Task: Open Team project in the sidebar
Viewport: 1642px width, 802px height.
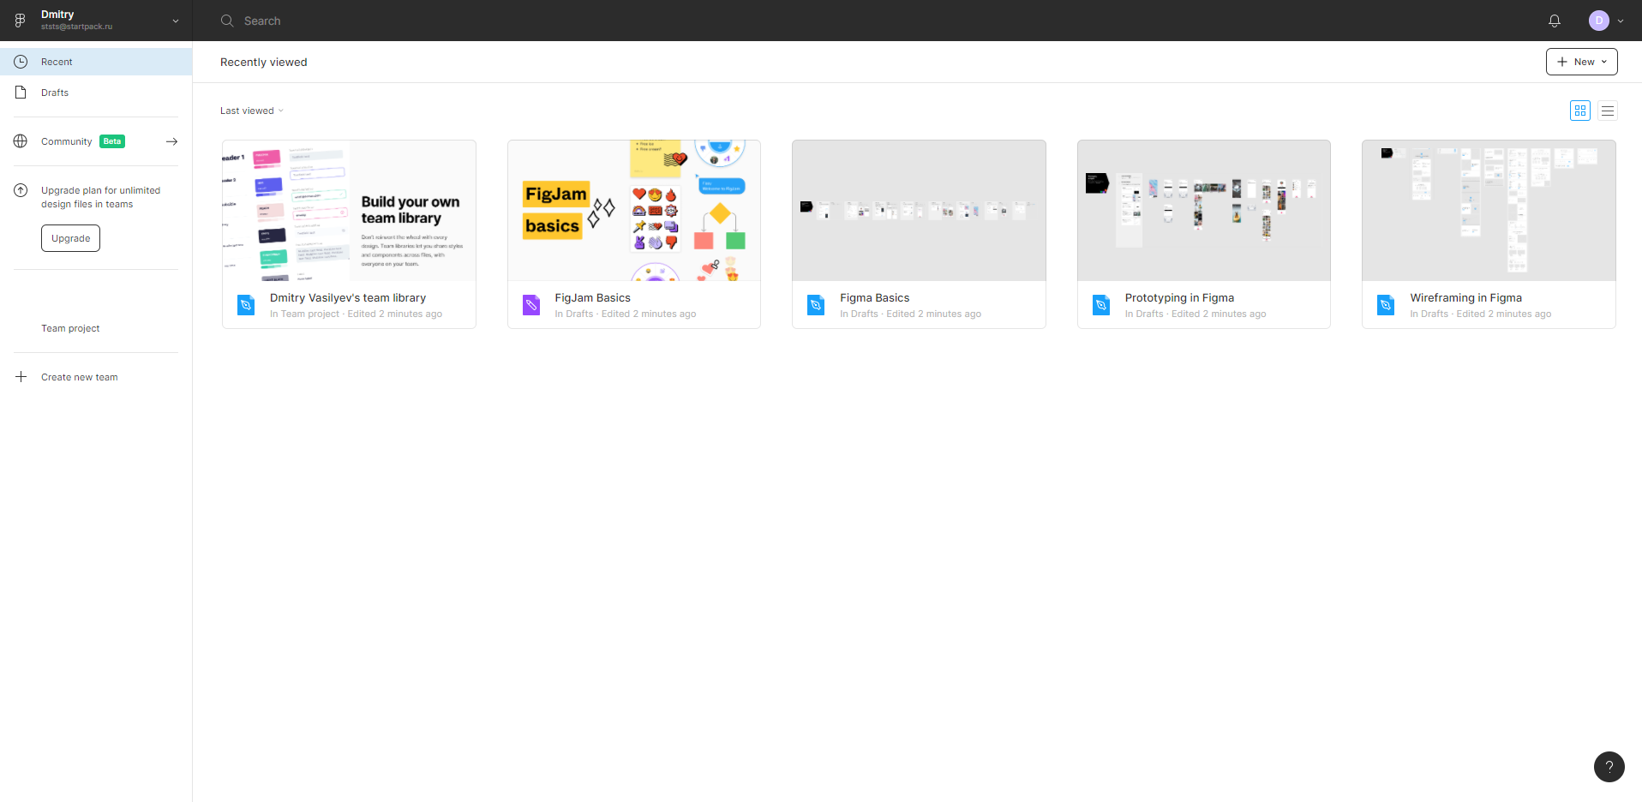Action: click(70, 328)
